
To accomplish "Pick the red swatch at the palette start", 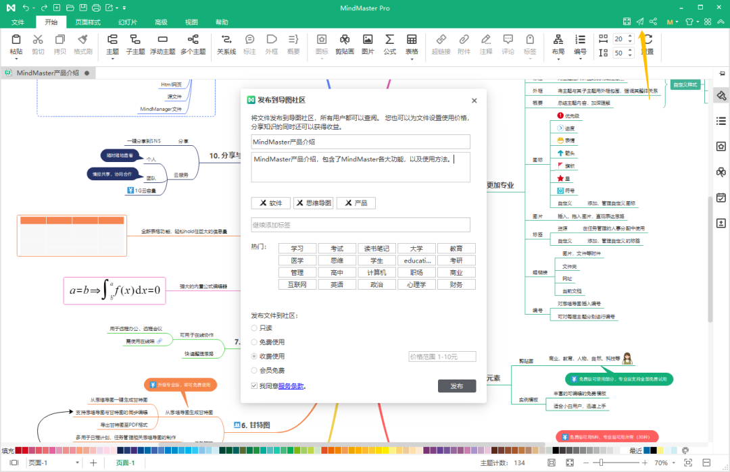I will 18,450.
